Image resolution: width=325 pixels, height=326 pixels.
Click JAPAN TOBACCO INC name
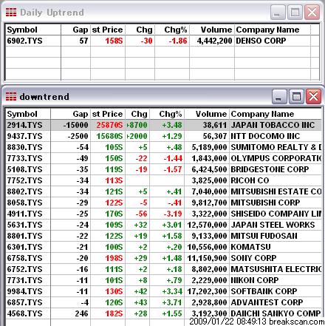click(273, 125)
